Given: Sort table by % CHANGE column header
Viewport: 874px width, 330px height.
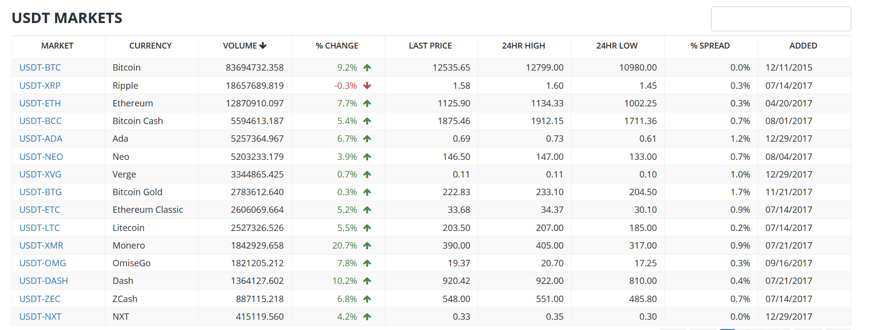Looking at the screenshot, I should pos(337,46).
